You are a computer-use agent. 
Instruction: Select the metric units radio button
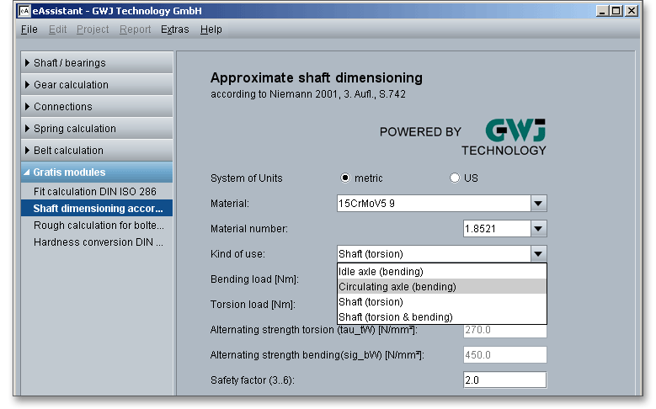[345, 178]
